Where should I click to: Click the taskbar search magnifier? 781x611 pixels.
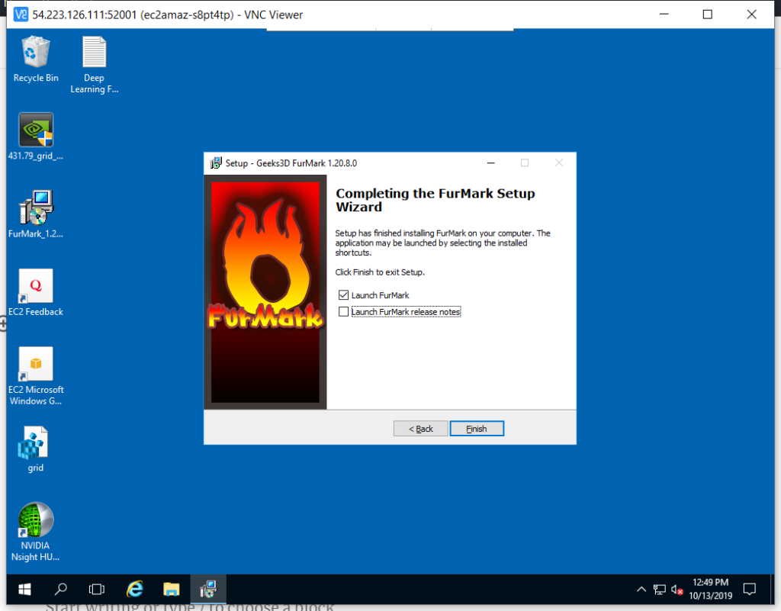point(61,589)
